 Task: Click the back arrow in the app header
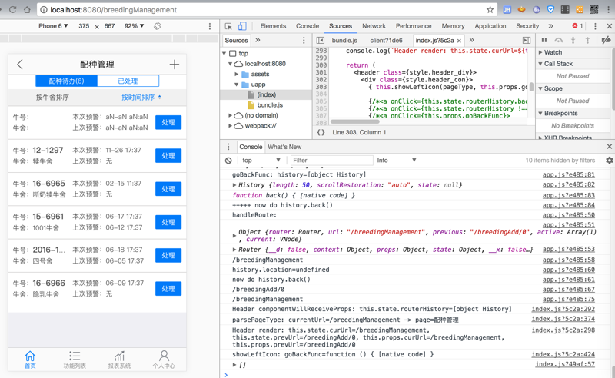(x=20, y=65)
